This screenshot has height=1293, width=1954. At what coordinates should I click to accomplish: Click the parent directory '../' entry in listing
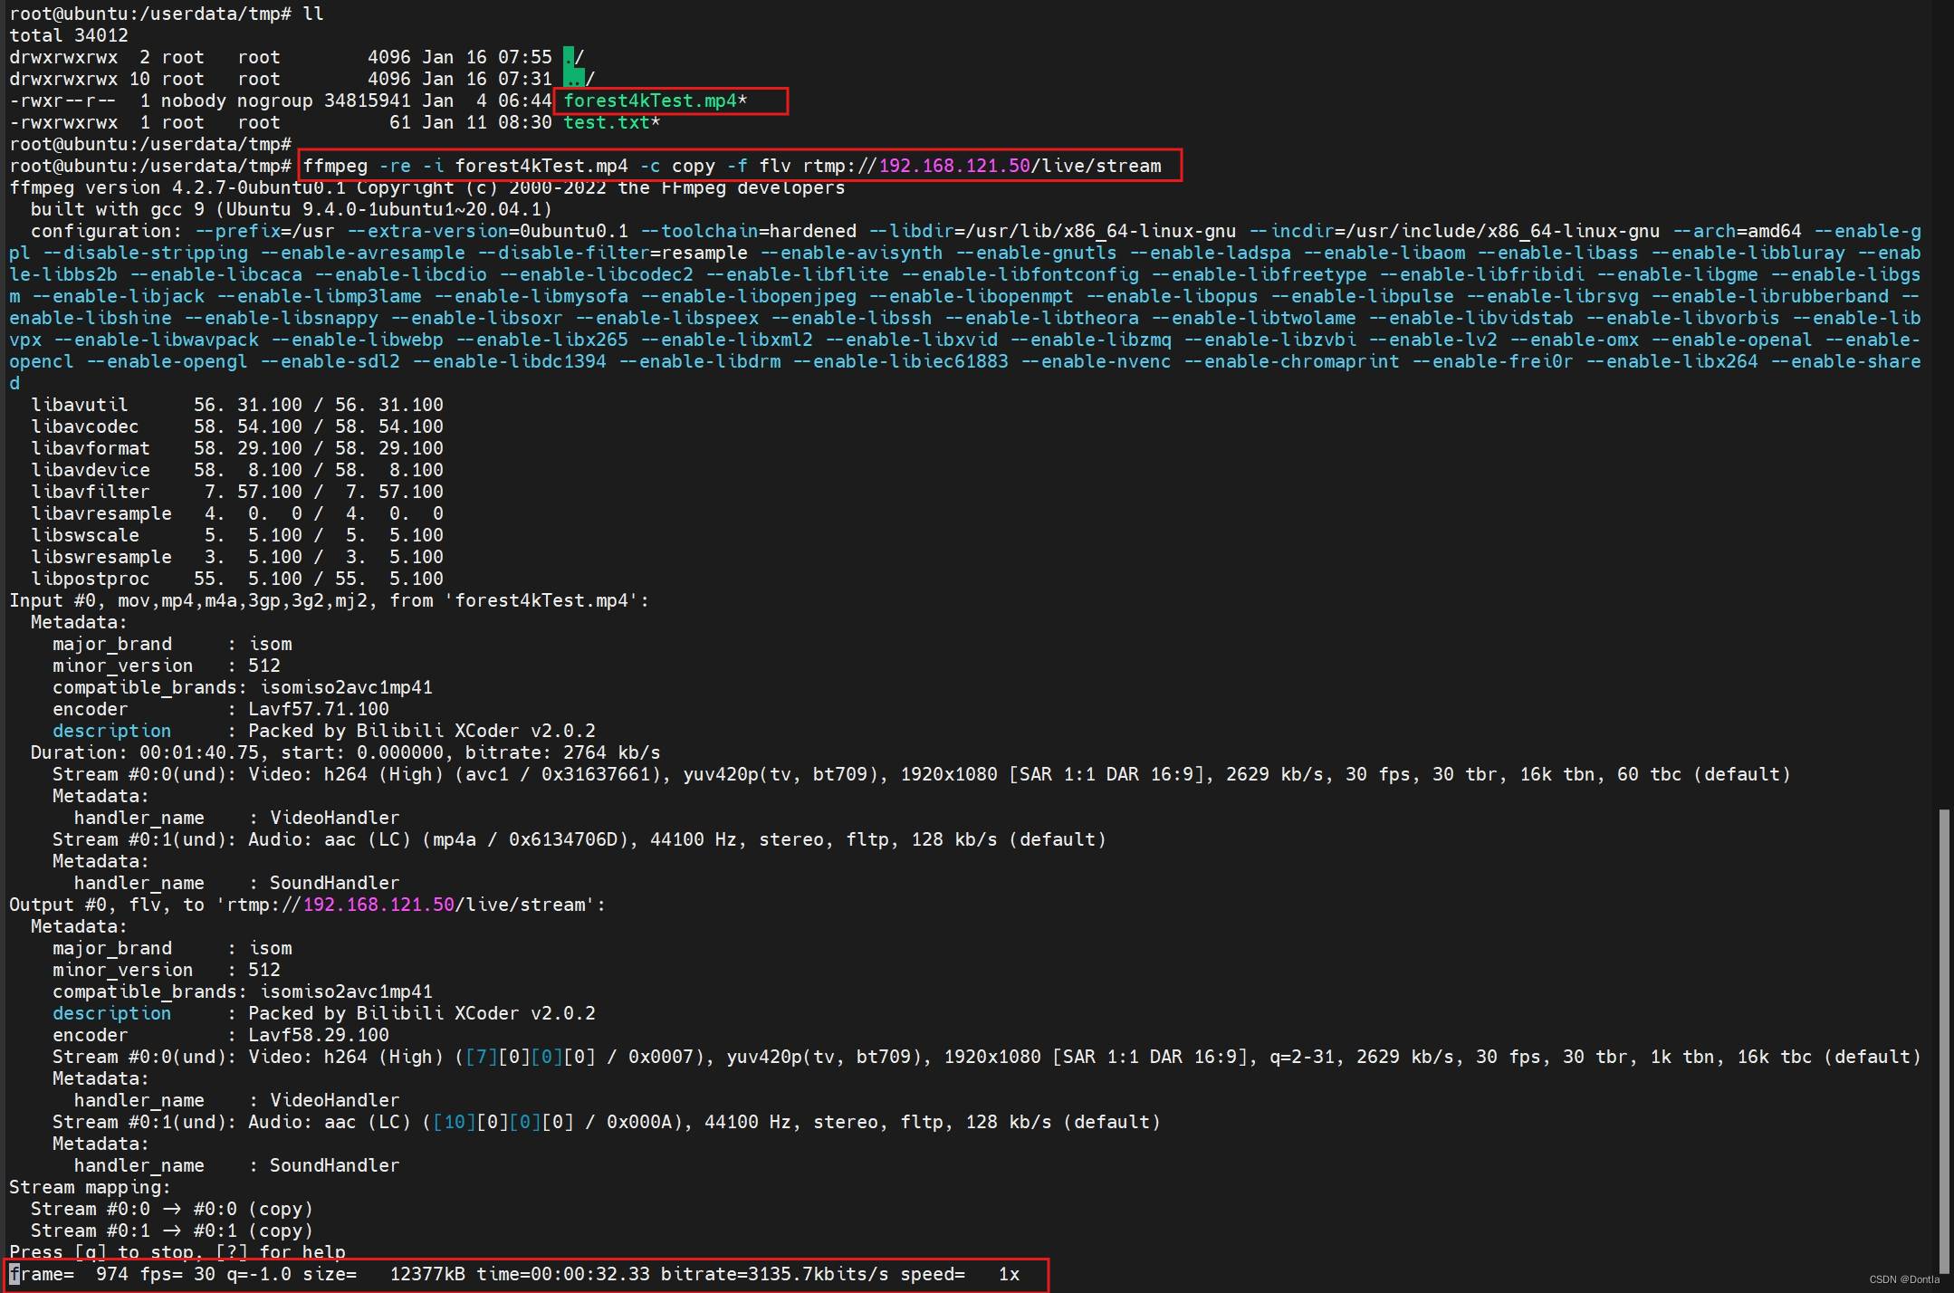pyautogui.click(x=579, y=79)
